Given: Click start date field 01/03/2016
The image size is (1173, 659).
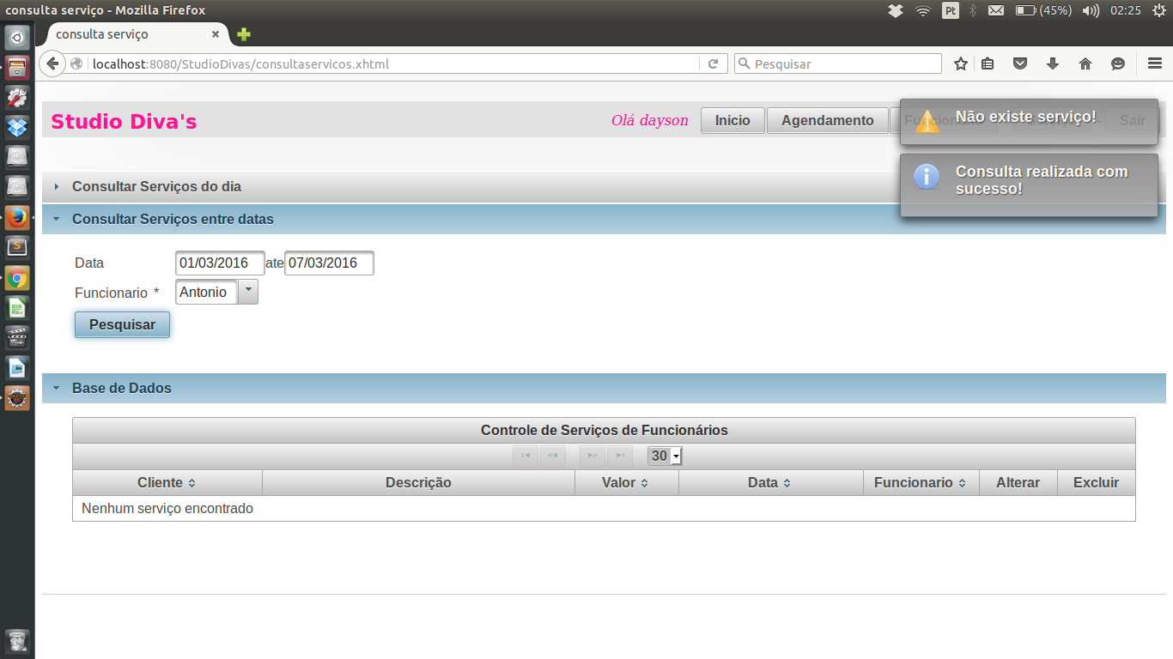Looking at the screenshot, I should 220,263.
